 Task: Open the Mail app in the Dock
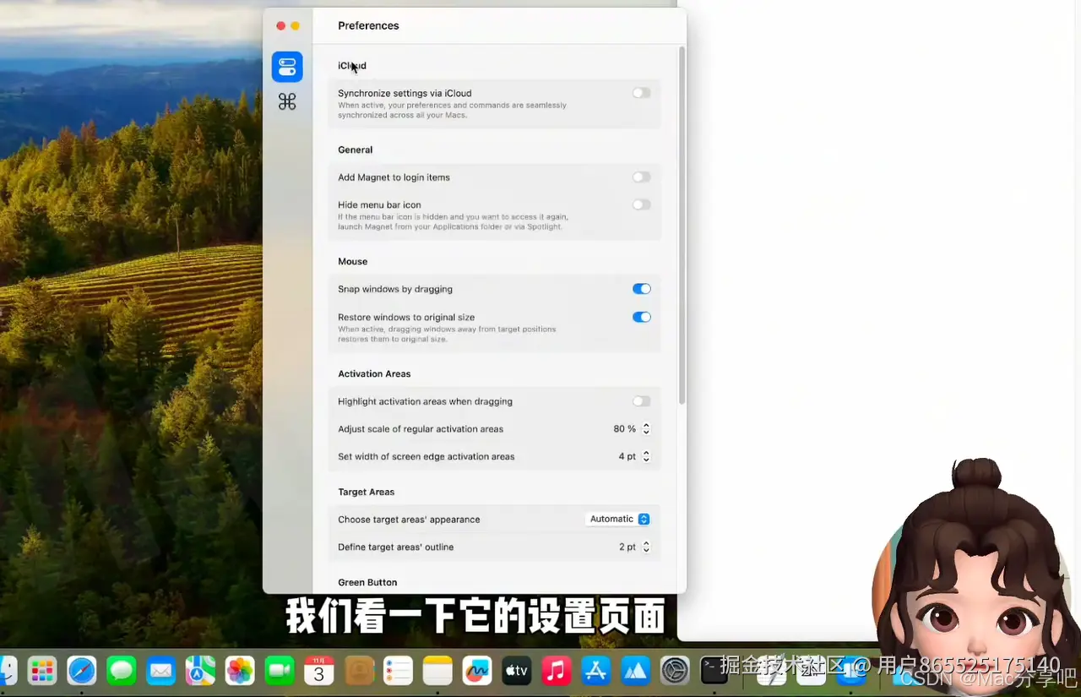click(x=160, y=671)
